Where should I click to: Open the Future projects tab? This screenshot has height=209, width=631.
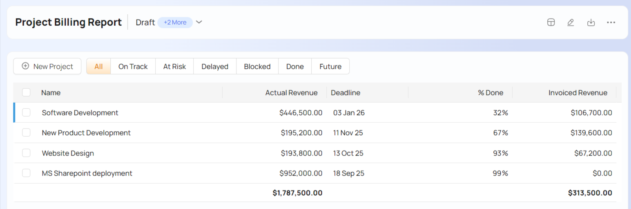(330, 66)
